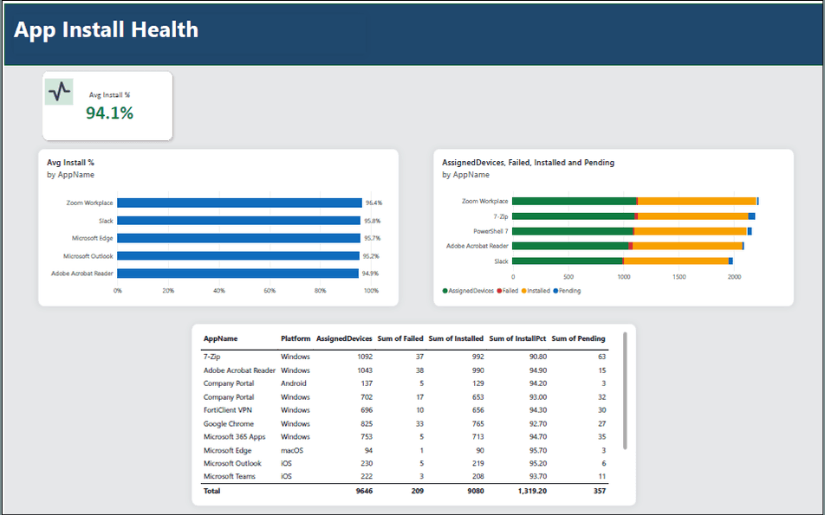Viewport: 825px width, 515px height.
Task: Sort table by Sum of Failed header
Action: tap(400, 338)
